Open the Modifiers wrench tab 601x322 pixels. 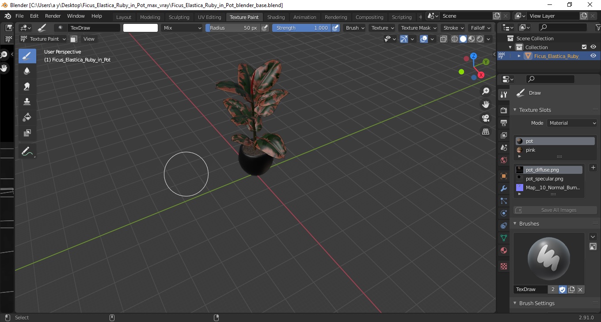503,188
